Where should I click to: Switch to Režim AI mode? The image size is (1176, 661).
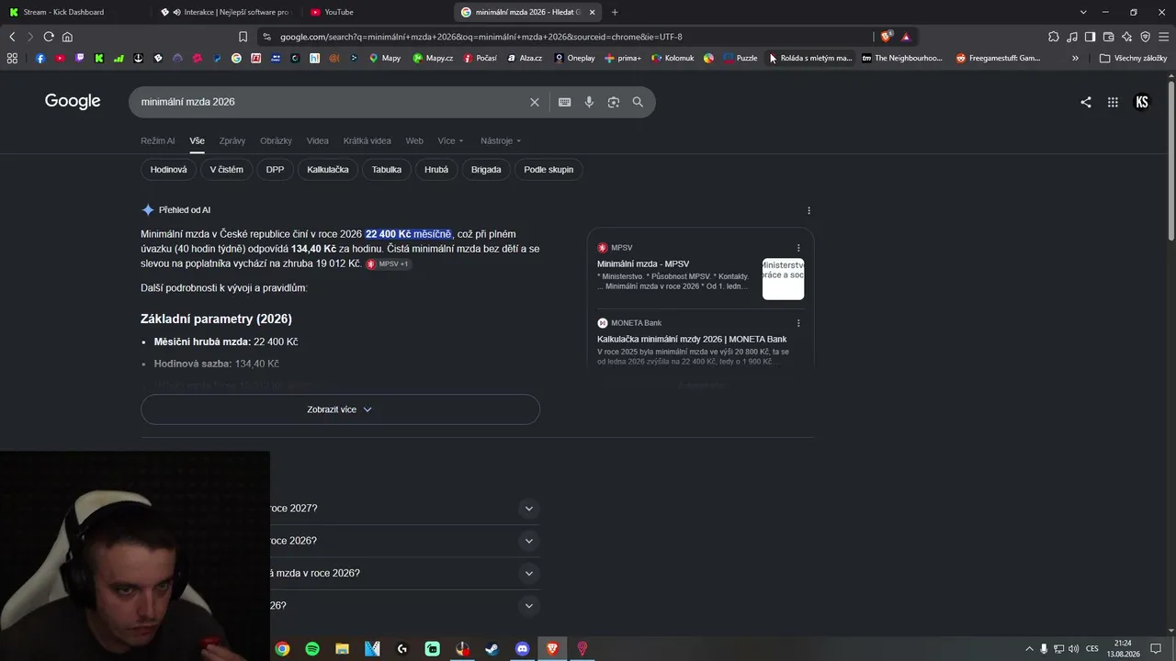(x=158, y=140)
